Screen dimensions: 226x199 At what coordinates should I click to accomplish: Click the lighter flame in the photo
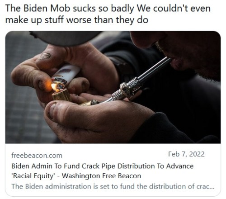[54, 87]
